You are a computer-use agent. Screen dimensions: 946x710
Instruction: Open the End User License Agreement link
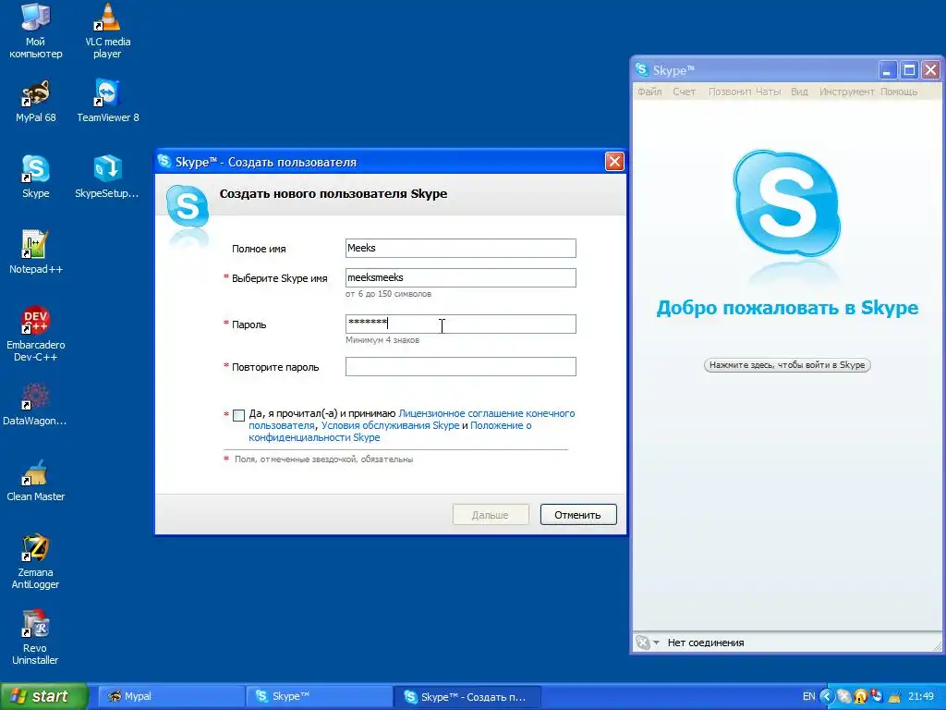(486, 413)
